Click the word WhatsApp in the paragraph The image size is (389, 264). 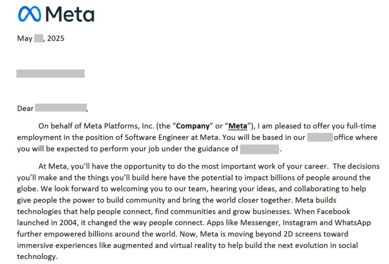click(x=353, y=222)
